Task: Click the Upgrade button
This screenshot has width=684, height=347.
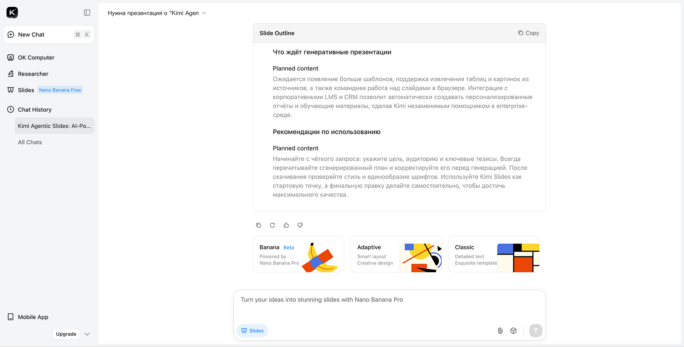Action: pyautogui.click(x=66, y=334)
